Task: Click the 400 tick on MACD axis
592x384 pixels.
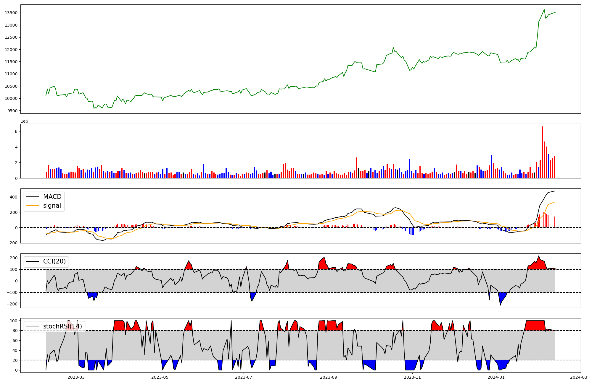Action: (14, 197)
